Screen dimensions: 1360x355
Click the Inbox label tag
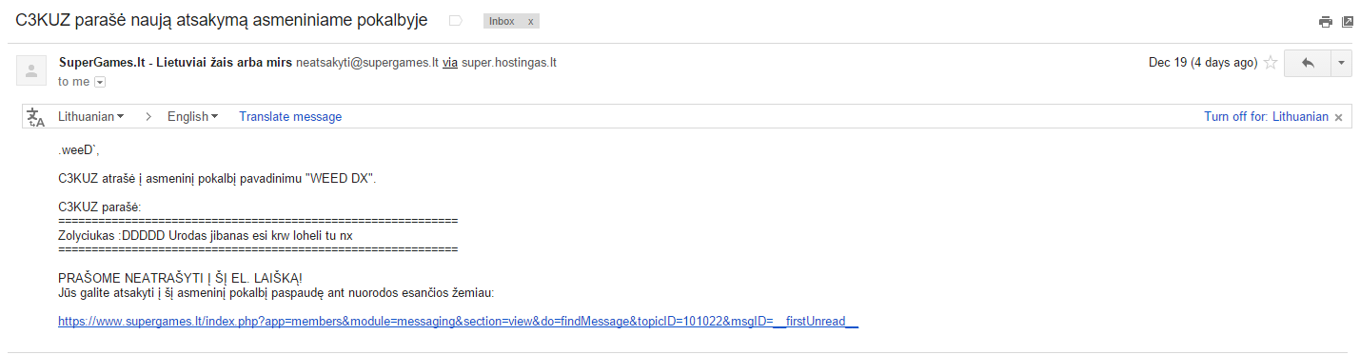point(502,21)
